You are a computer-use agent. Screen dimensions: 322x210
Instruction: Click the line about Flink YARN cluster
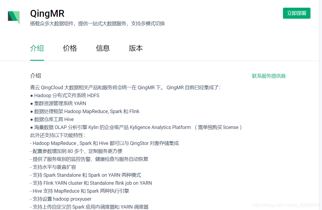(91, 183)
